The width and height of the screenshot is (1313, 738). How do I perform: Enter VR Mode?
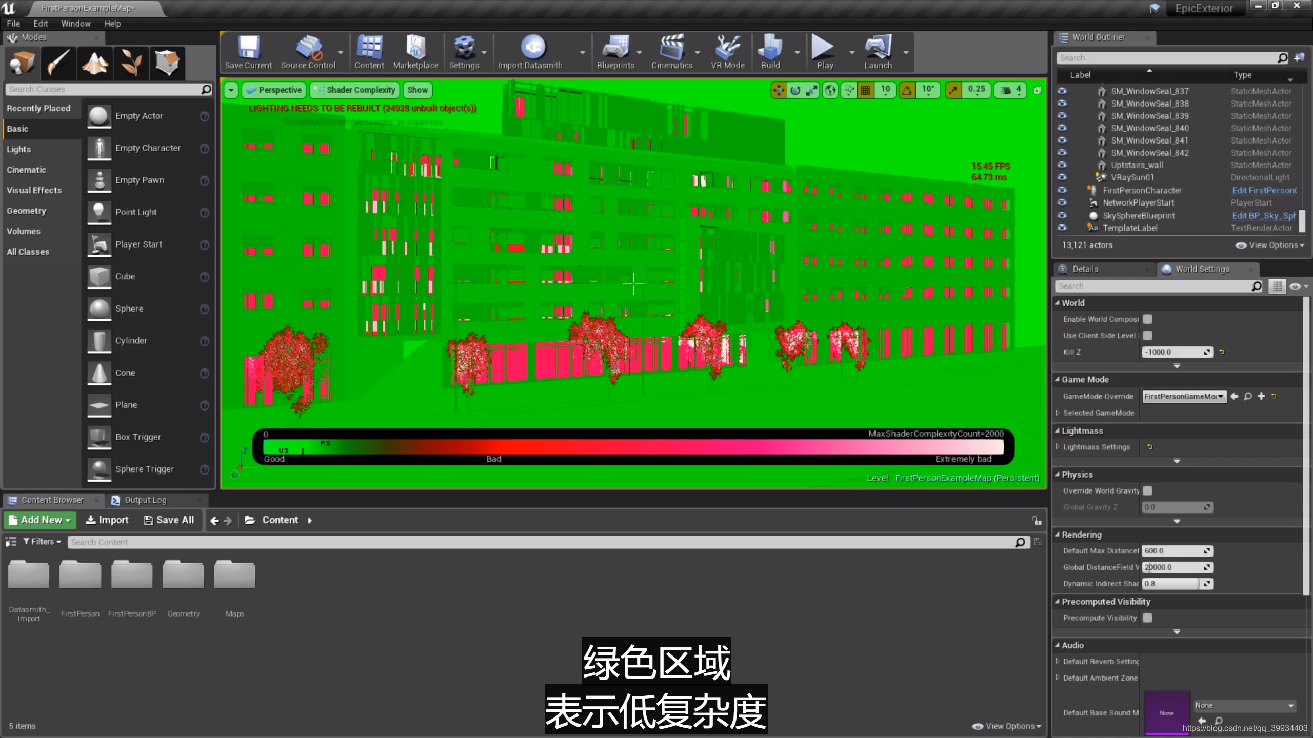click(x=727, y=51)
